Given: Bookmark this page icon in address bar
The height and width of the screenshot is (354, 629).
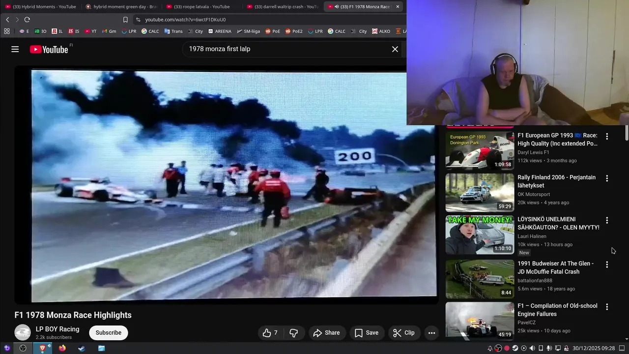Looking at the screenshot, I should point(125,20).
